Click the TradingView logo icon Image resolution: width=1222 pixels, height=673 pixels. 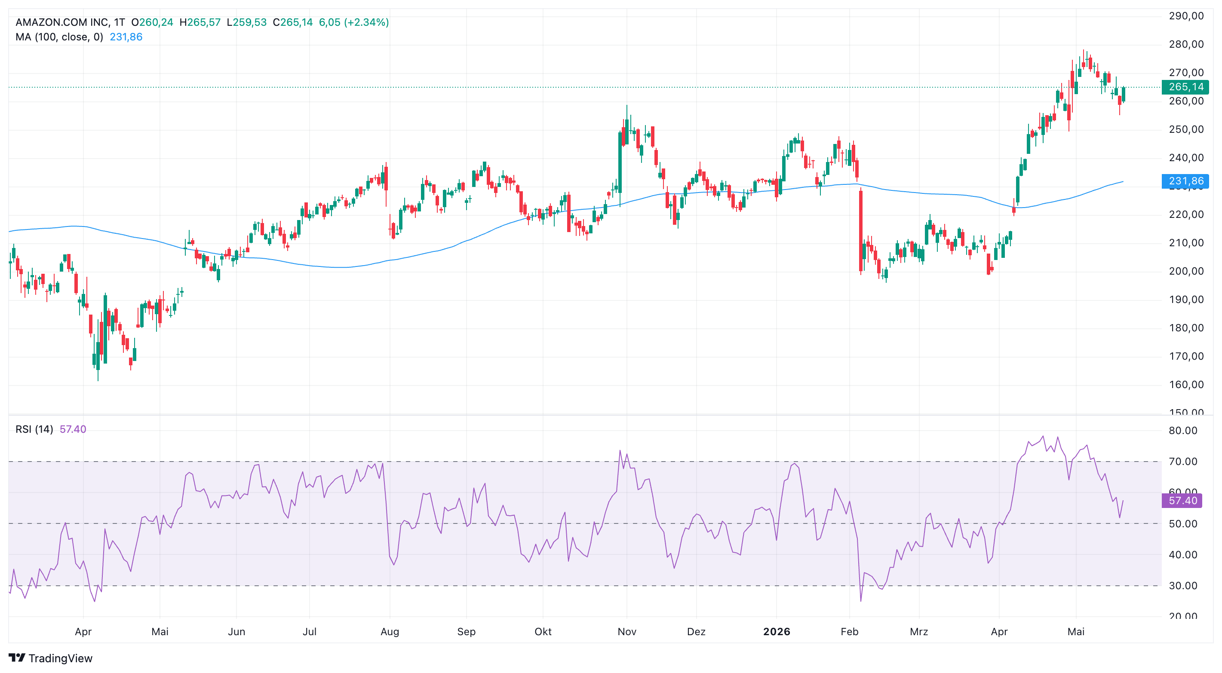coord(17,658)
